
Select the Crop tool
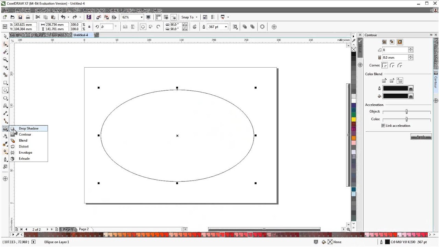(5, 52)
